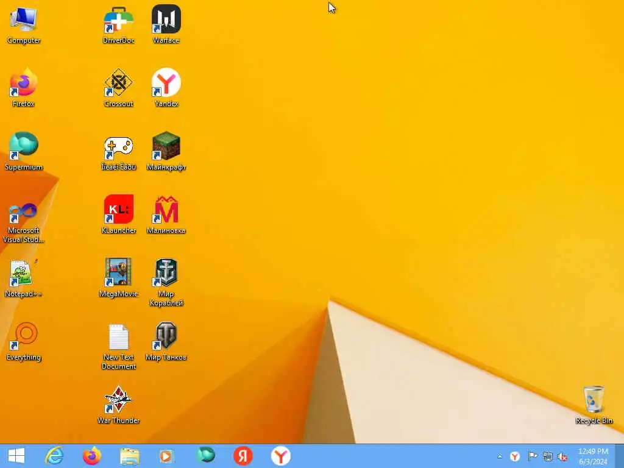This screenshot has height=468, width=624.
Task: Click the Yandex tray icon
Action: coord(515,456)
